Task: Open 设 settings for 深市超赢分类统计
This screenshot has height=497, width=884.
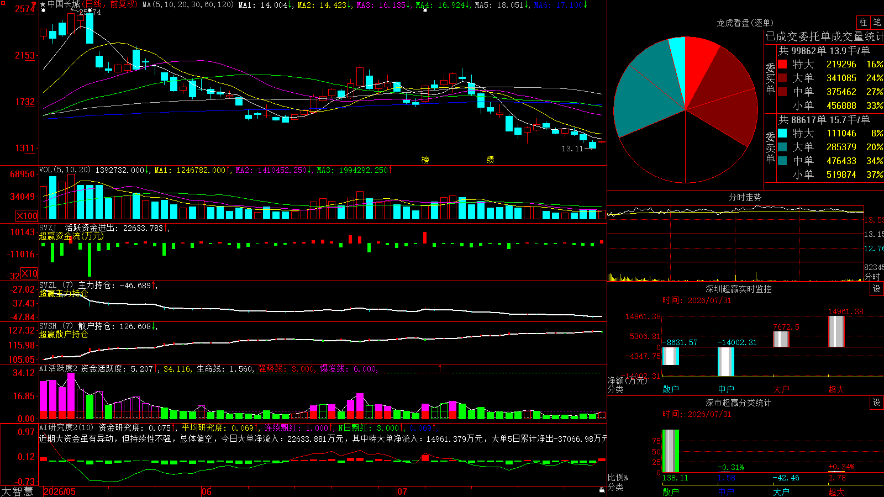Action: tap(877, 403)
